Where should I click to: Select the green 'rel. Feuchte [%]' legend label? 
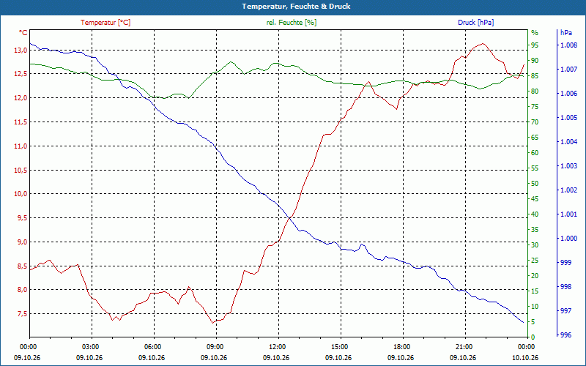292,23
